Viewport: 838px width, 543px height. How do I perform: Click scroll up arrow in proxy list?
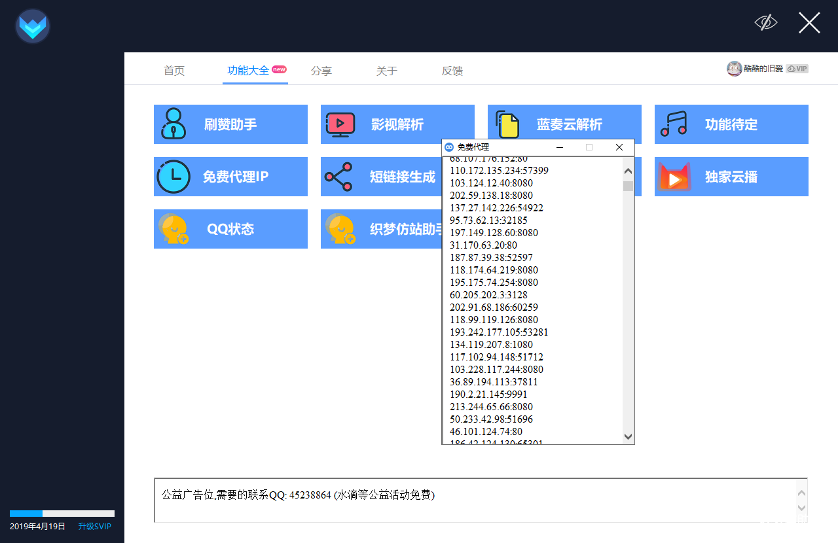point(628,171)
